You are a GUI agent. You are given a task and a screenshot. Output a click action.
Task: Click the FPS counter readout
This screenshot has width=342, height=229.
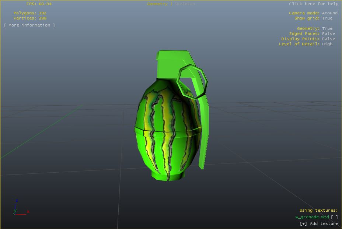(x=39, y=4)
